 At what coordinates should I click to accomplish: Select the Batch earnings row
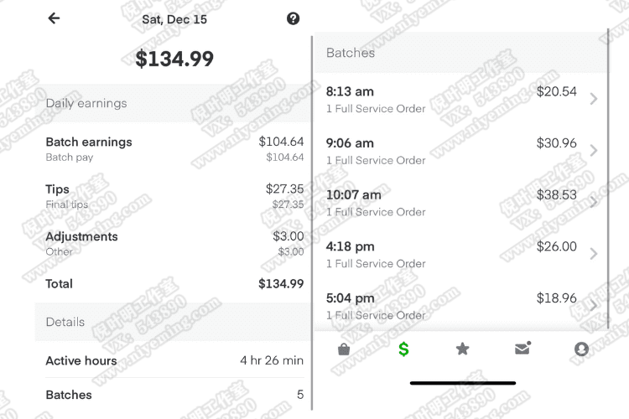[x=174, y=149]
